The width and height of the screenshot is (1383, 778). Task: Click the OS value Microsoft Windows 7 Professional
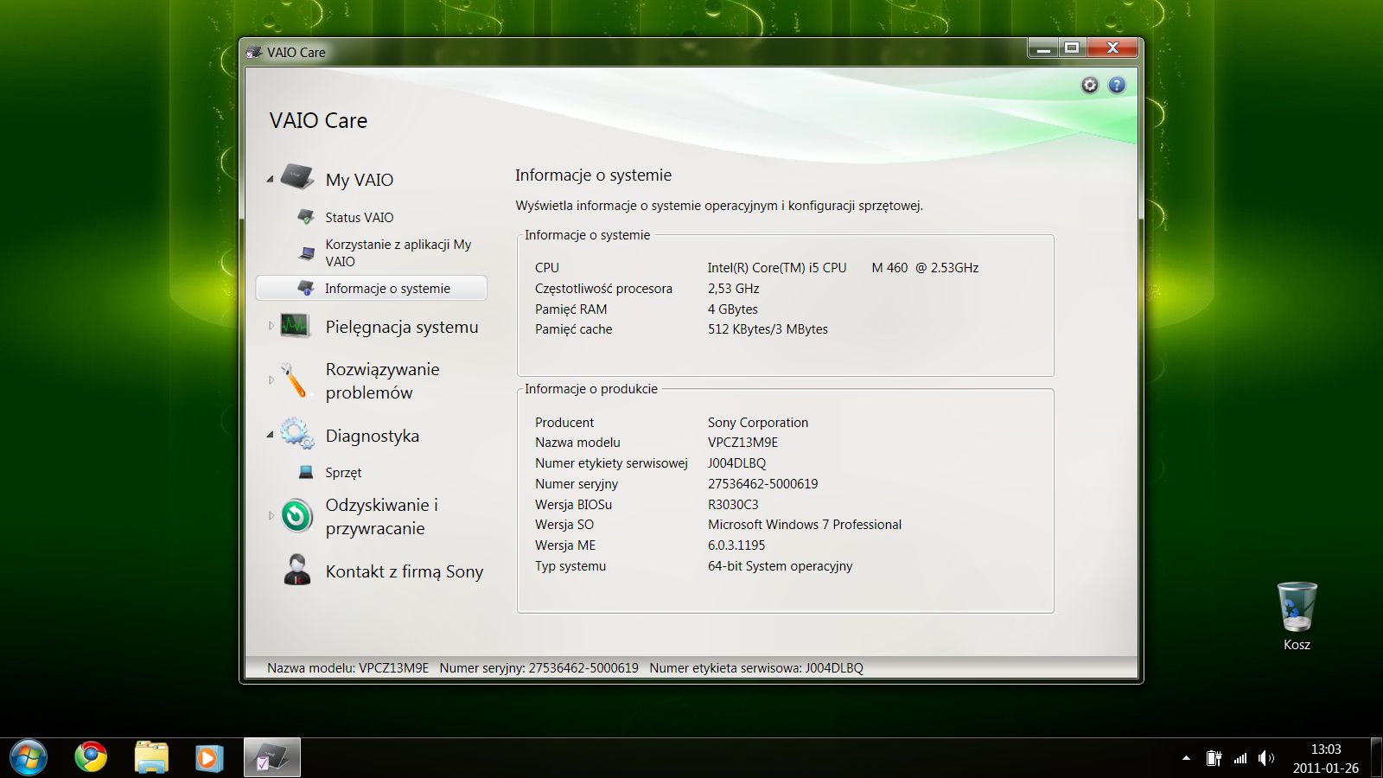click(805, 525)
